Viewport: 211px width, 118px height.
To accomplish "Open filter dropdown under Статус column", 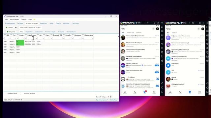I will coord(23,38).
